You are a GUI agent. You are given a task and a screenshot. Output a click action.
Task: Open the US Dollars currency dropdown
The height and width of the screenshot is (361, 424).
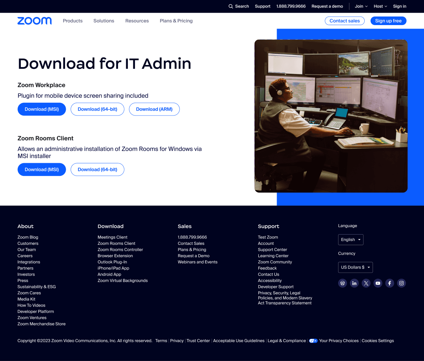coord(355,267)
